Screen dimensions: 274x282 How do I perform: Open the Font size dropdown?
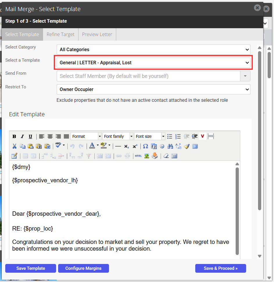point(150,136)
